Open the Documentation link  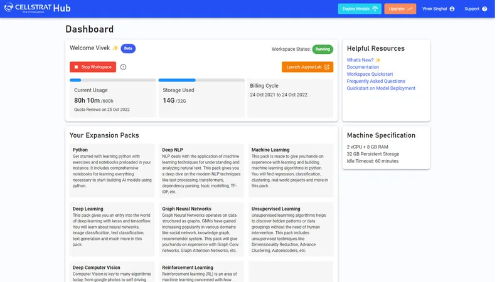363,67
